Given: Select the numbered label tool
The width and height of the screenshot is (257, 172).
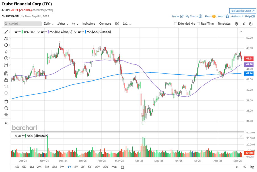Looking at the screenshot, I should click(x=6, y=58).
